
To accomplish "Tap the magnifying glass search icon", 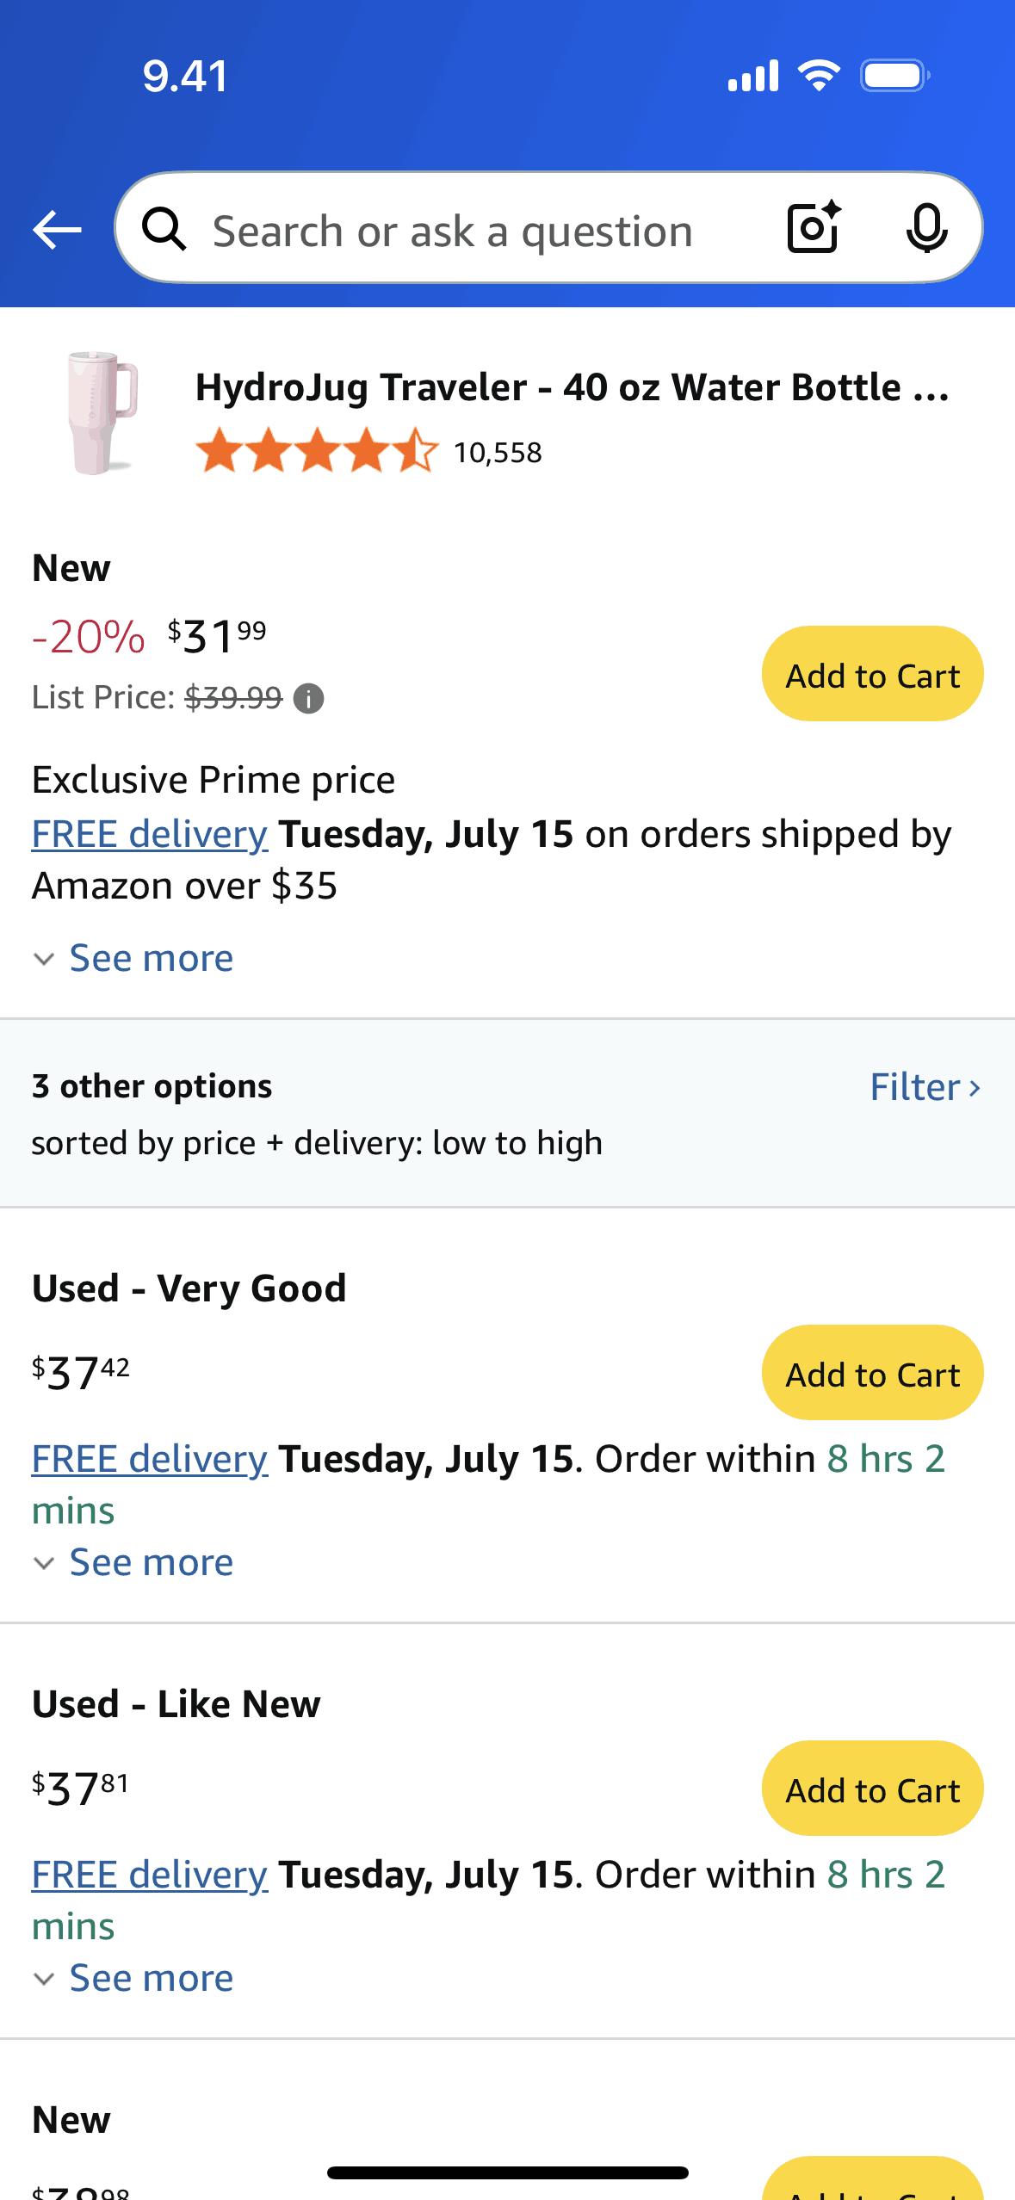I will pyautogui.click(x=164, y=230).
